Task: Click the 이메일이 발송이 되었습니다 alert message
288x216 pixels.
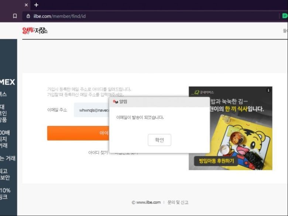Action: 140,117
